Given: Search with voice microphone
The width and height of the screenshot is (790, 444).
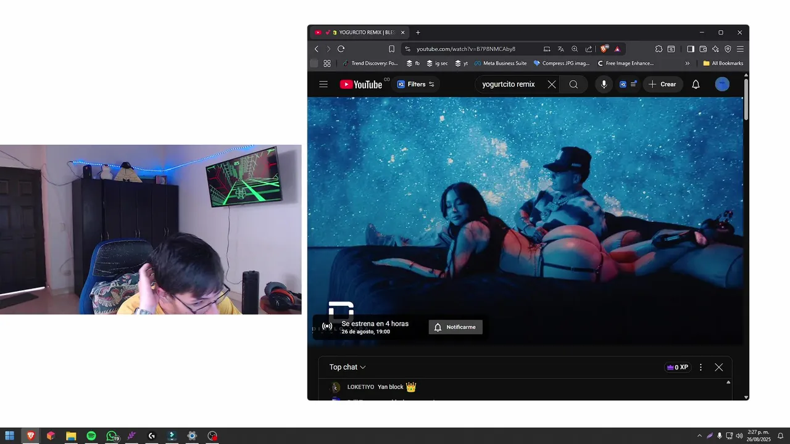Looking at the screenshot, I should click(604, 84).
